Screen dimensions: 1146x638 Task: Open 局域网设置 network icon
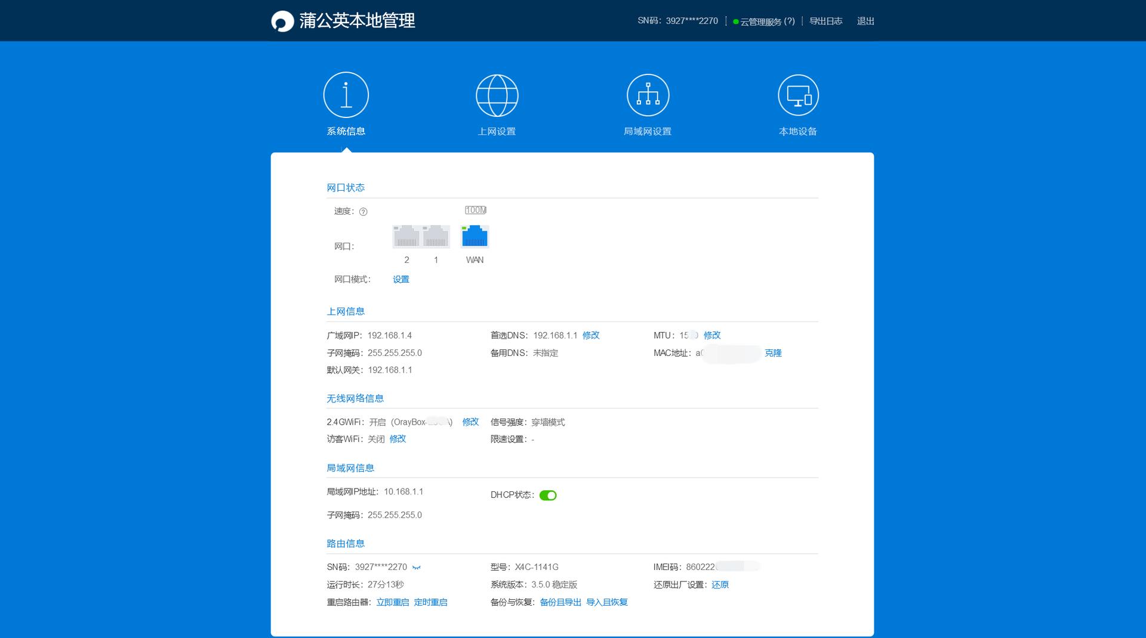pos(648,95)
